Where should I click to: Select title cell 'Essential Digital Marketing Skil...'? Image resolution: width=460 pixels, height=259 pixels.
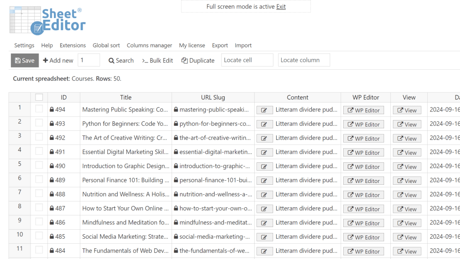coord(126,152)
